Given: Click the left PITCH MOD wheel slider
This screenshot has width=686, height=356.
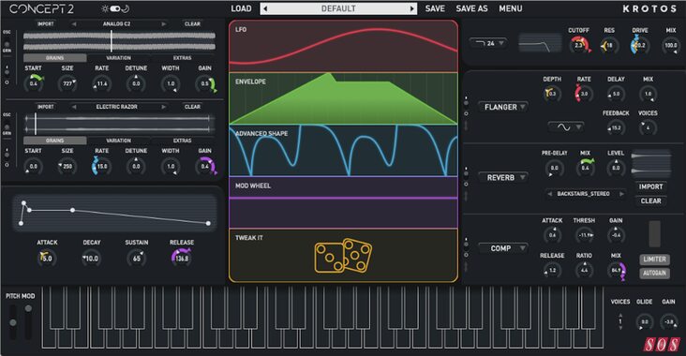Looking at the screenshot, I should click(x=13, y=323).
